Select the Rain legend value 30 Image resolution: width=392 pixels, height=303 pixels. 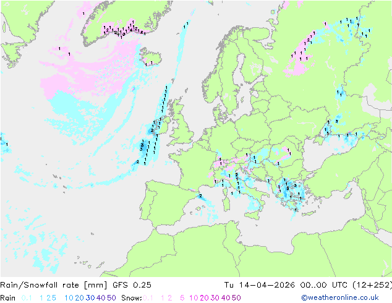90,298
